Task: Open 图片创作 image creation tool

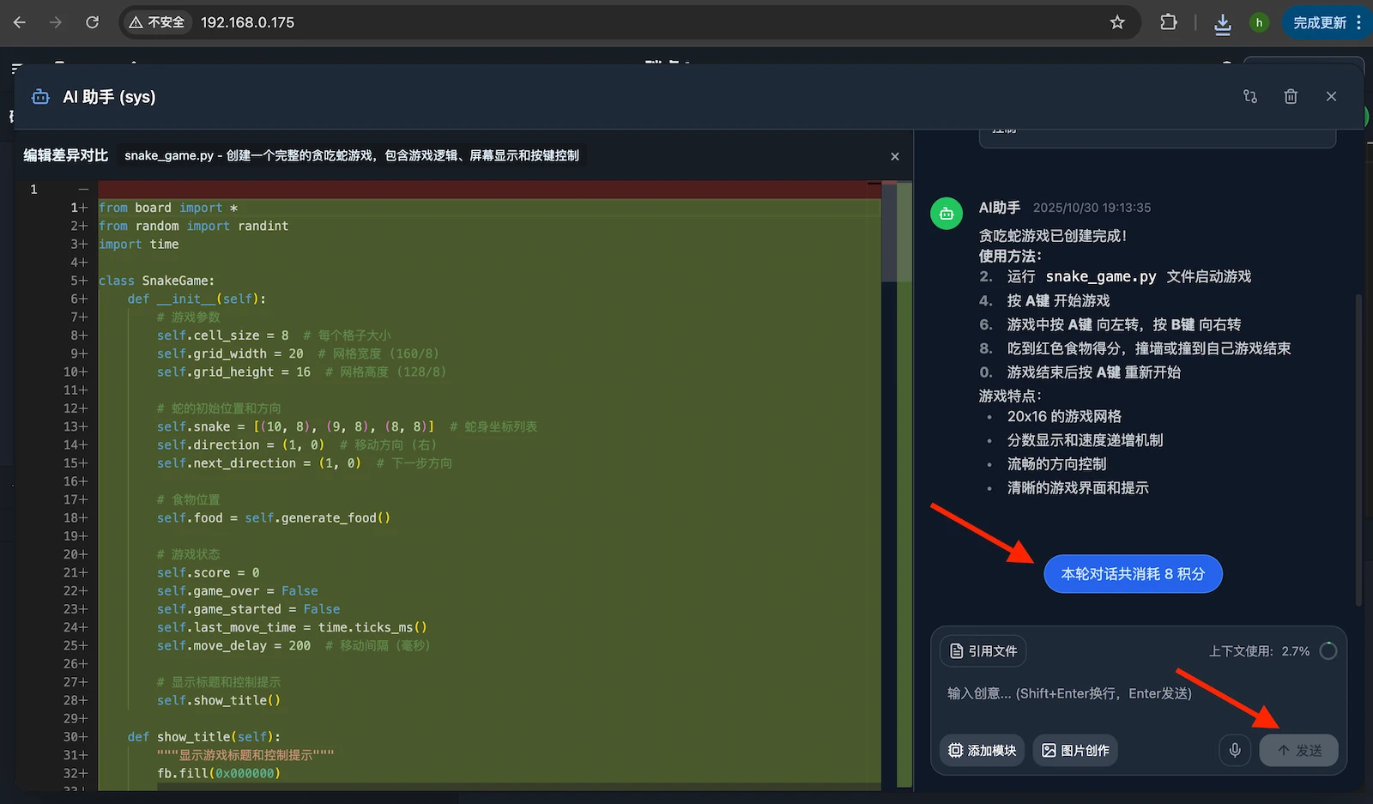Action: tap(1074, 750)
